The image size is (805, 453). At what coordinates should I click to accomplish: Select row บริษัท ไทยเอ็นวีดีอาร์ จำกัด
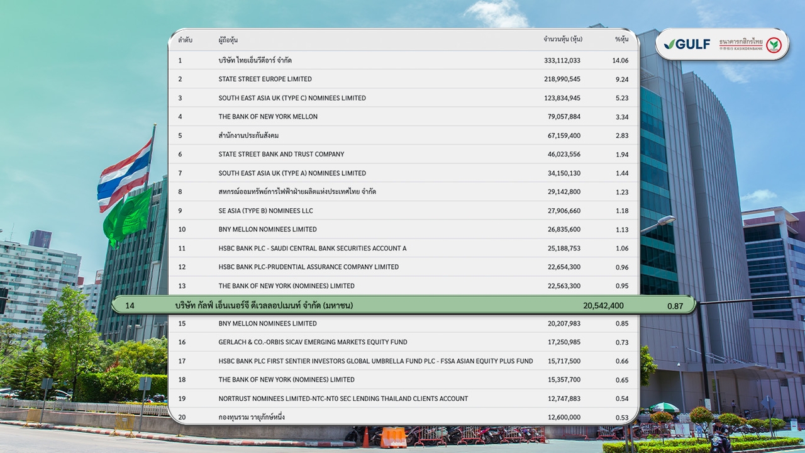[404, 60]
